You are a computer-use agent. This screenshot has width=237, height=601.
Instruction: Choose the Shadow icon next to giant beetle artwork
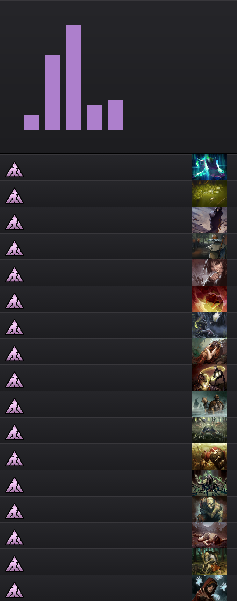click(x=14, y=432)
